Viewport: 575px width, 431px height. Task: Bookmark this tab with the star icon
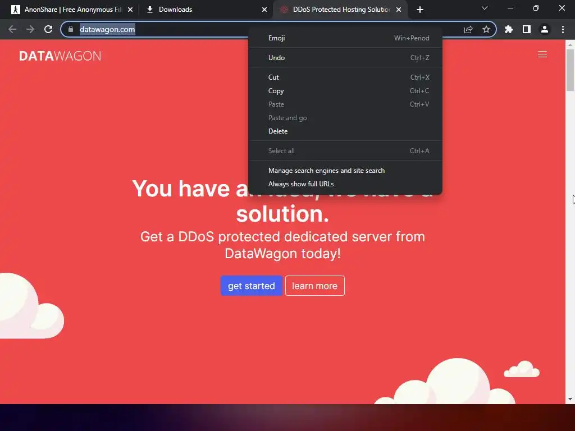pyautogui.click(x=486, y=29)
